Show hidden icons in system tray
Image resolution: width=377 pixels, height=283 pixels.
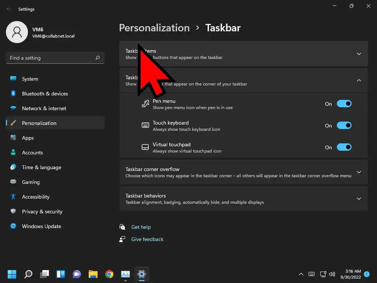pos(301,274)
